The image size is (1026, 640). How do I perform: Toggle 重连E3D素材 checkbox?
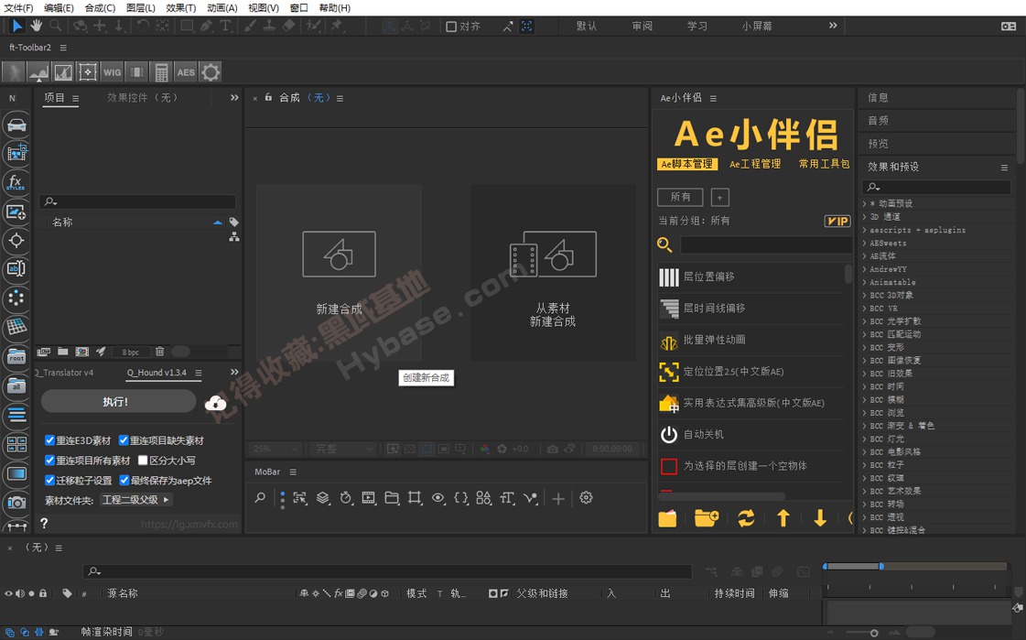(49, 440)
